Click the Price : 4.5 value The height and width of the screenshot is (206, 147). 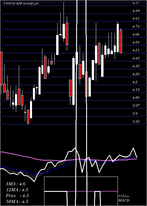[x=17, y=196]
